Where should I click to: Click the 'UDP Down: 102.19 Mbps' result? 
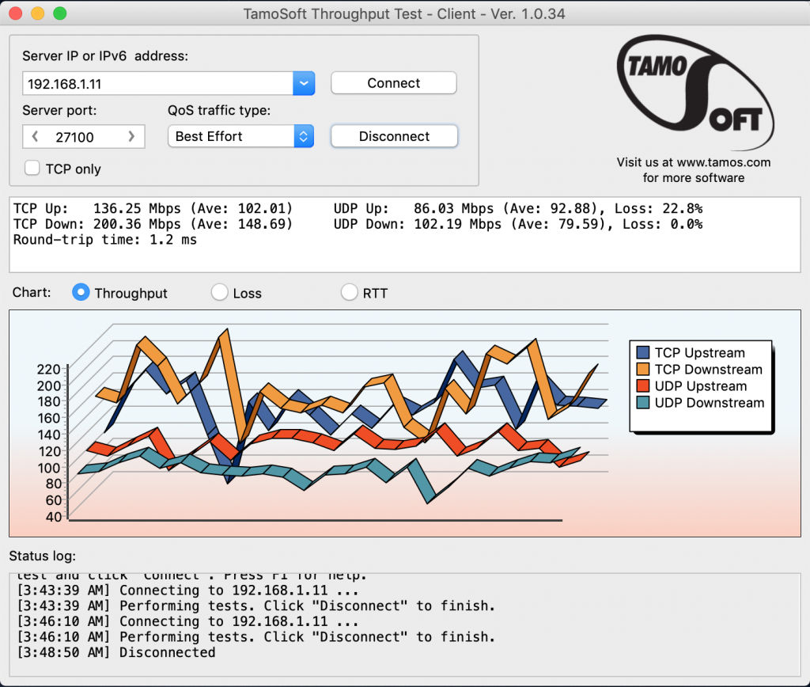tap(418, 224)
